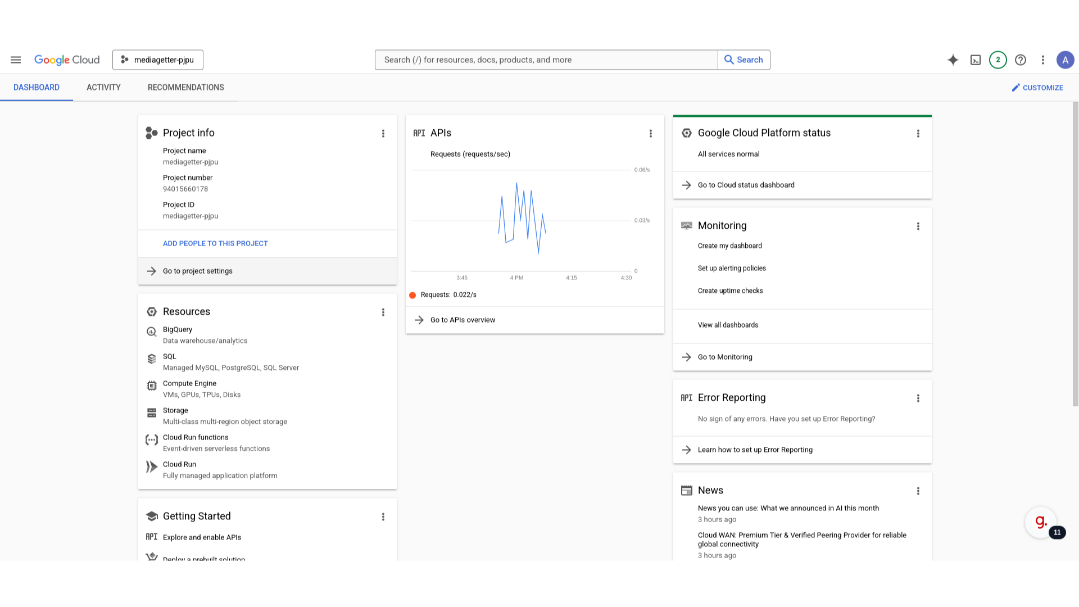Screen dimensions: 1079x607
Task: Click the pencil Customize icon
Action: (x=1015, y=88)
